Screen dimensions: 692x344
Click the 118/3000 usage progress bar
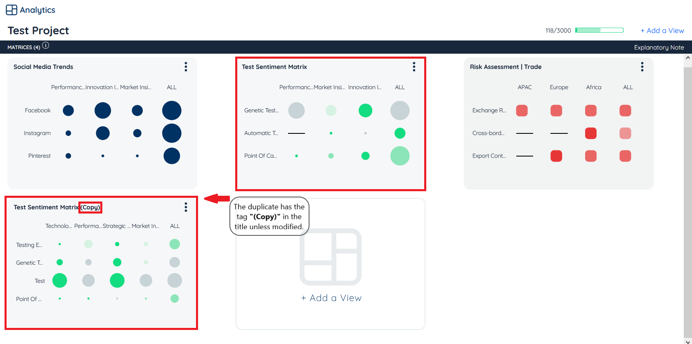pos(599,30)
